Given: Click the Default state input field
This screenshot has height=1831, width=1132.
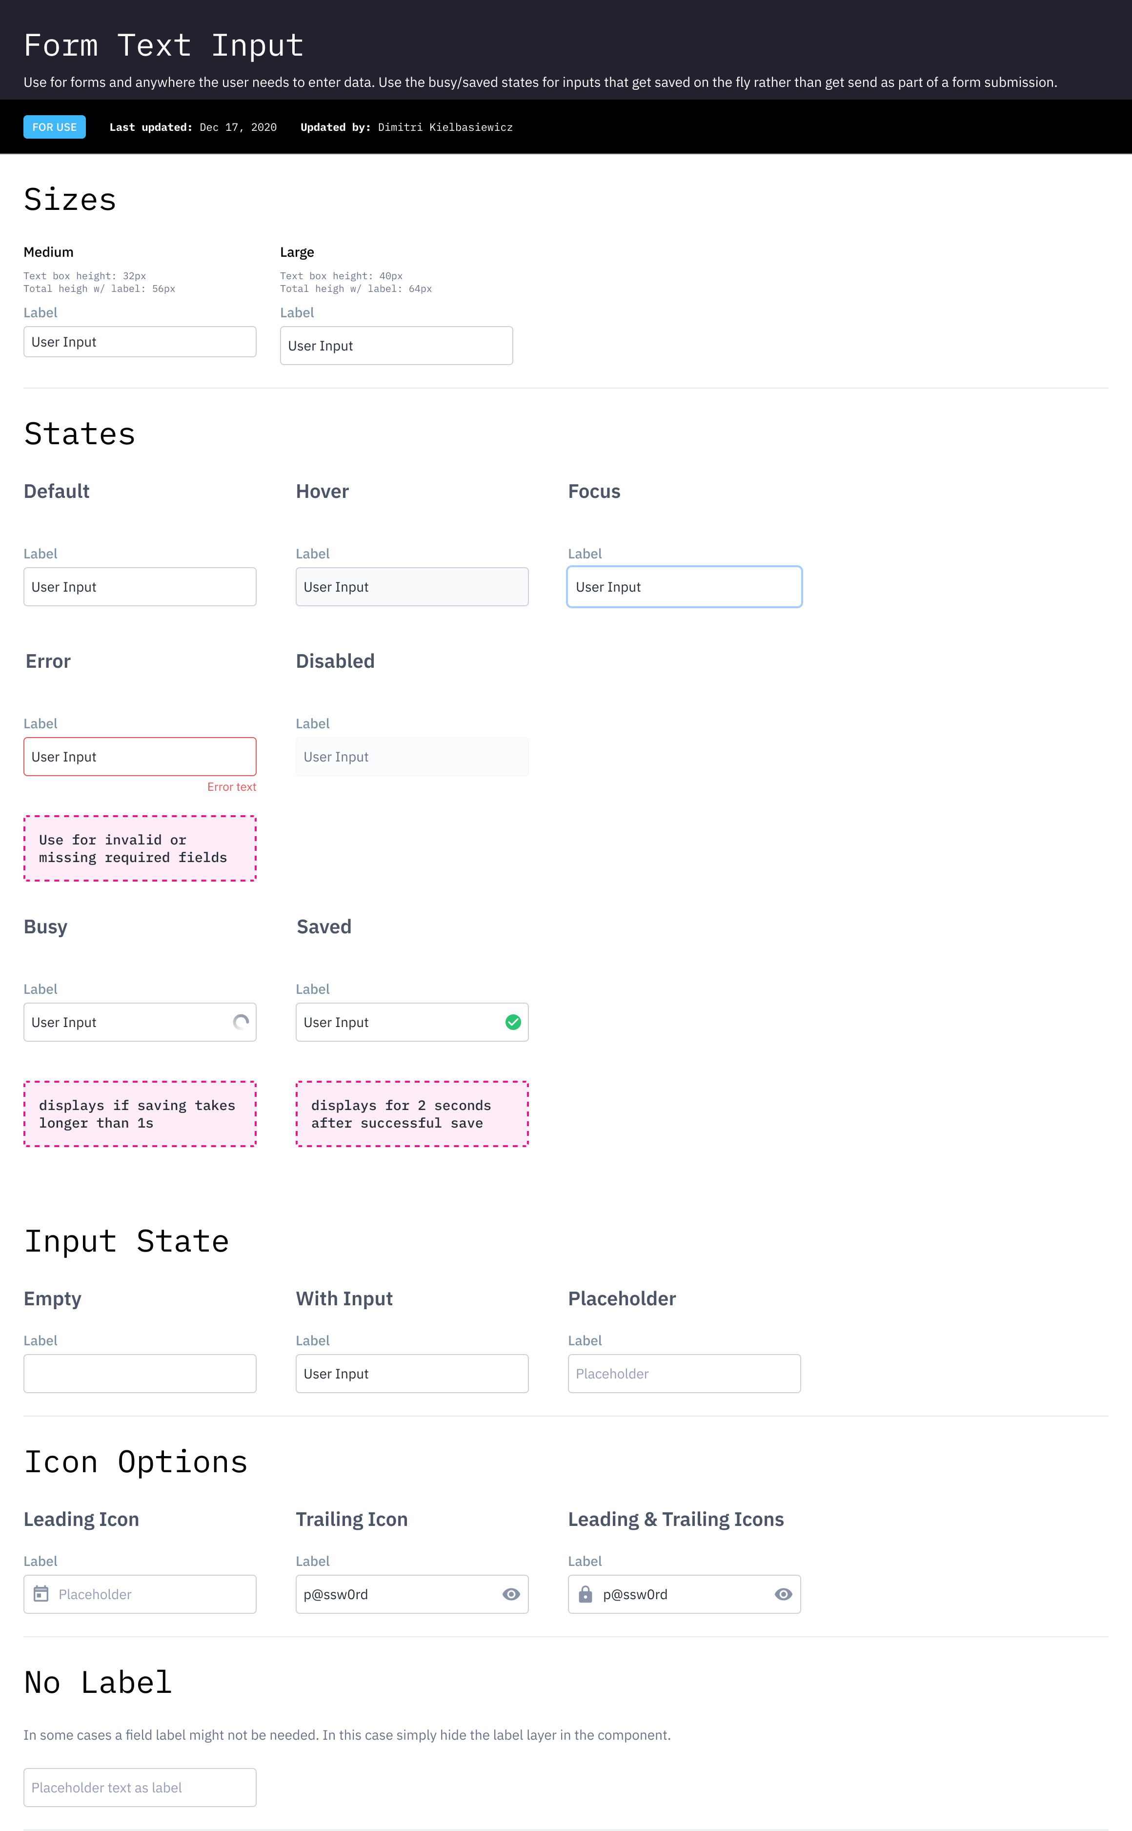Looking at the screenshot, I should [140, 586].
